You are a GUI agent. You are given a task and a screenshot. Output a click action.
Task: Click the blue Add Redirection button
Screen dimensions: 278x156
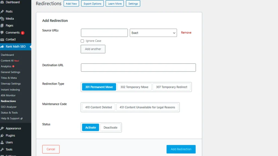(181, 149)
